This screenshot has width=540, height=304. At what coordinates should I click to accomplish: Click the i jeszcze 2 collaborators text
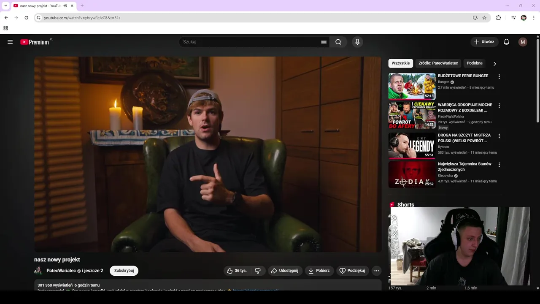[x=92, y=271]
